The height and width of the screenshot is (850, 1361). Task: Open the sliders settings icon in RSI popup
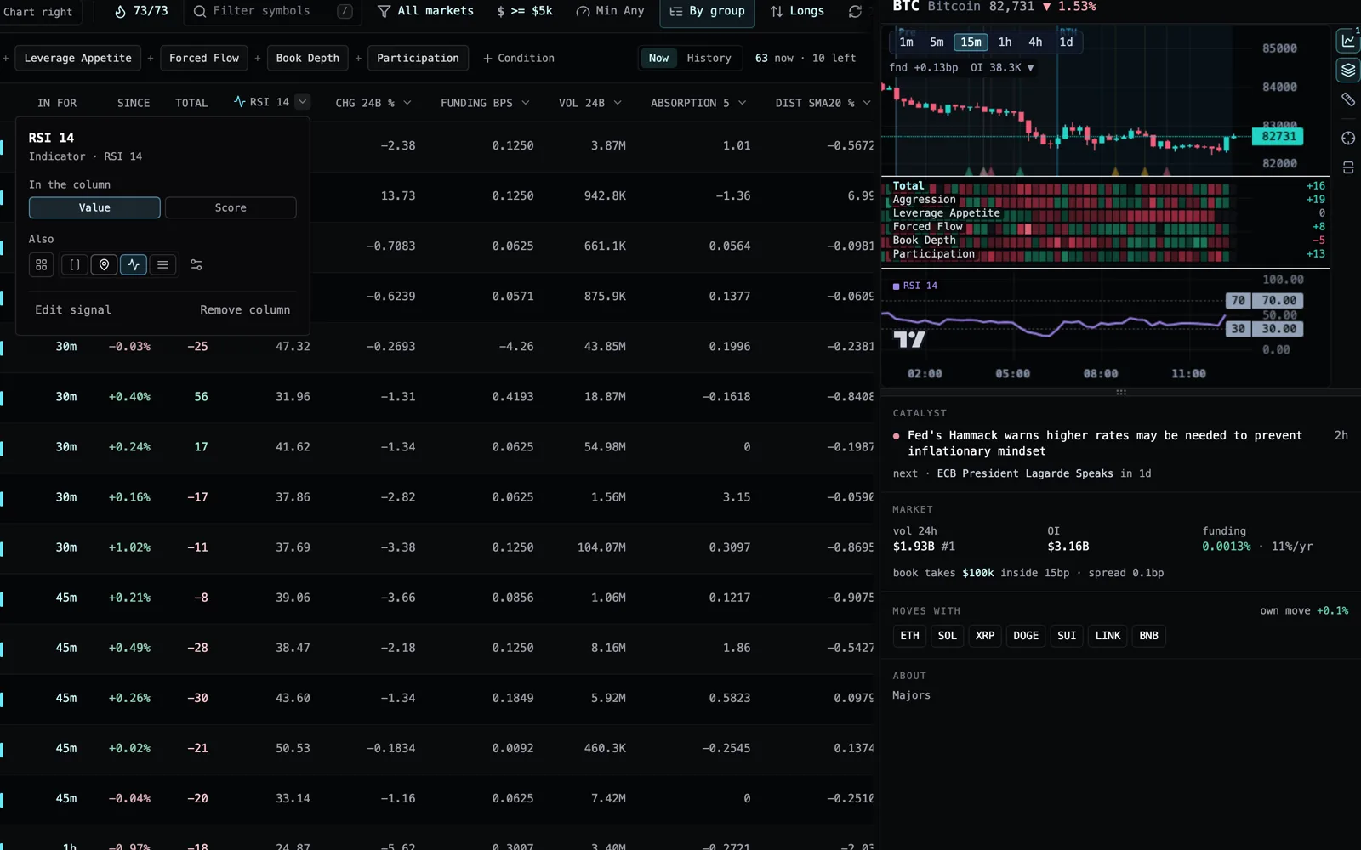196,265
